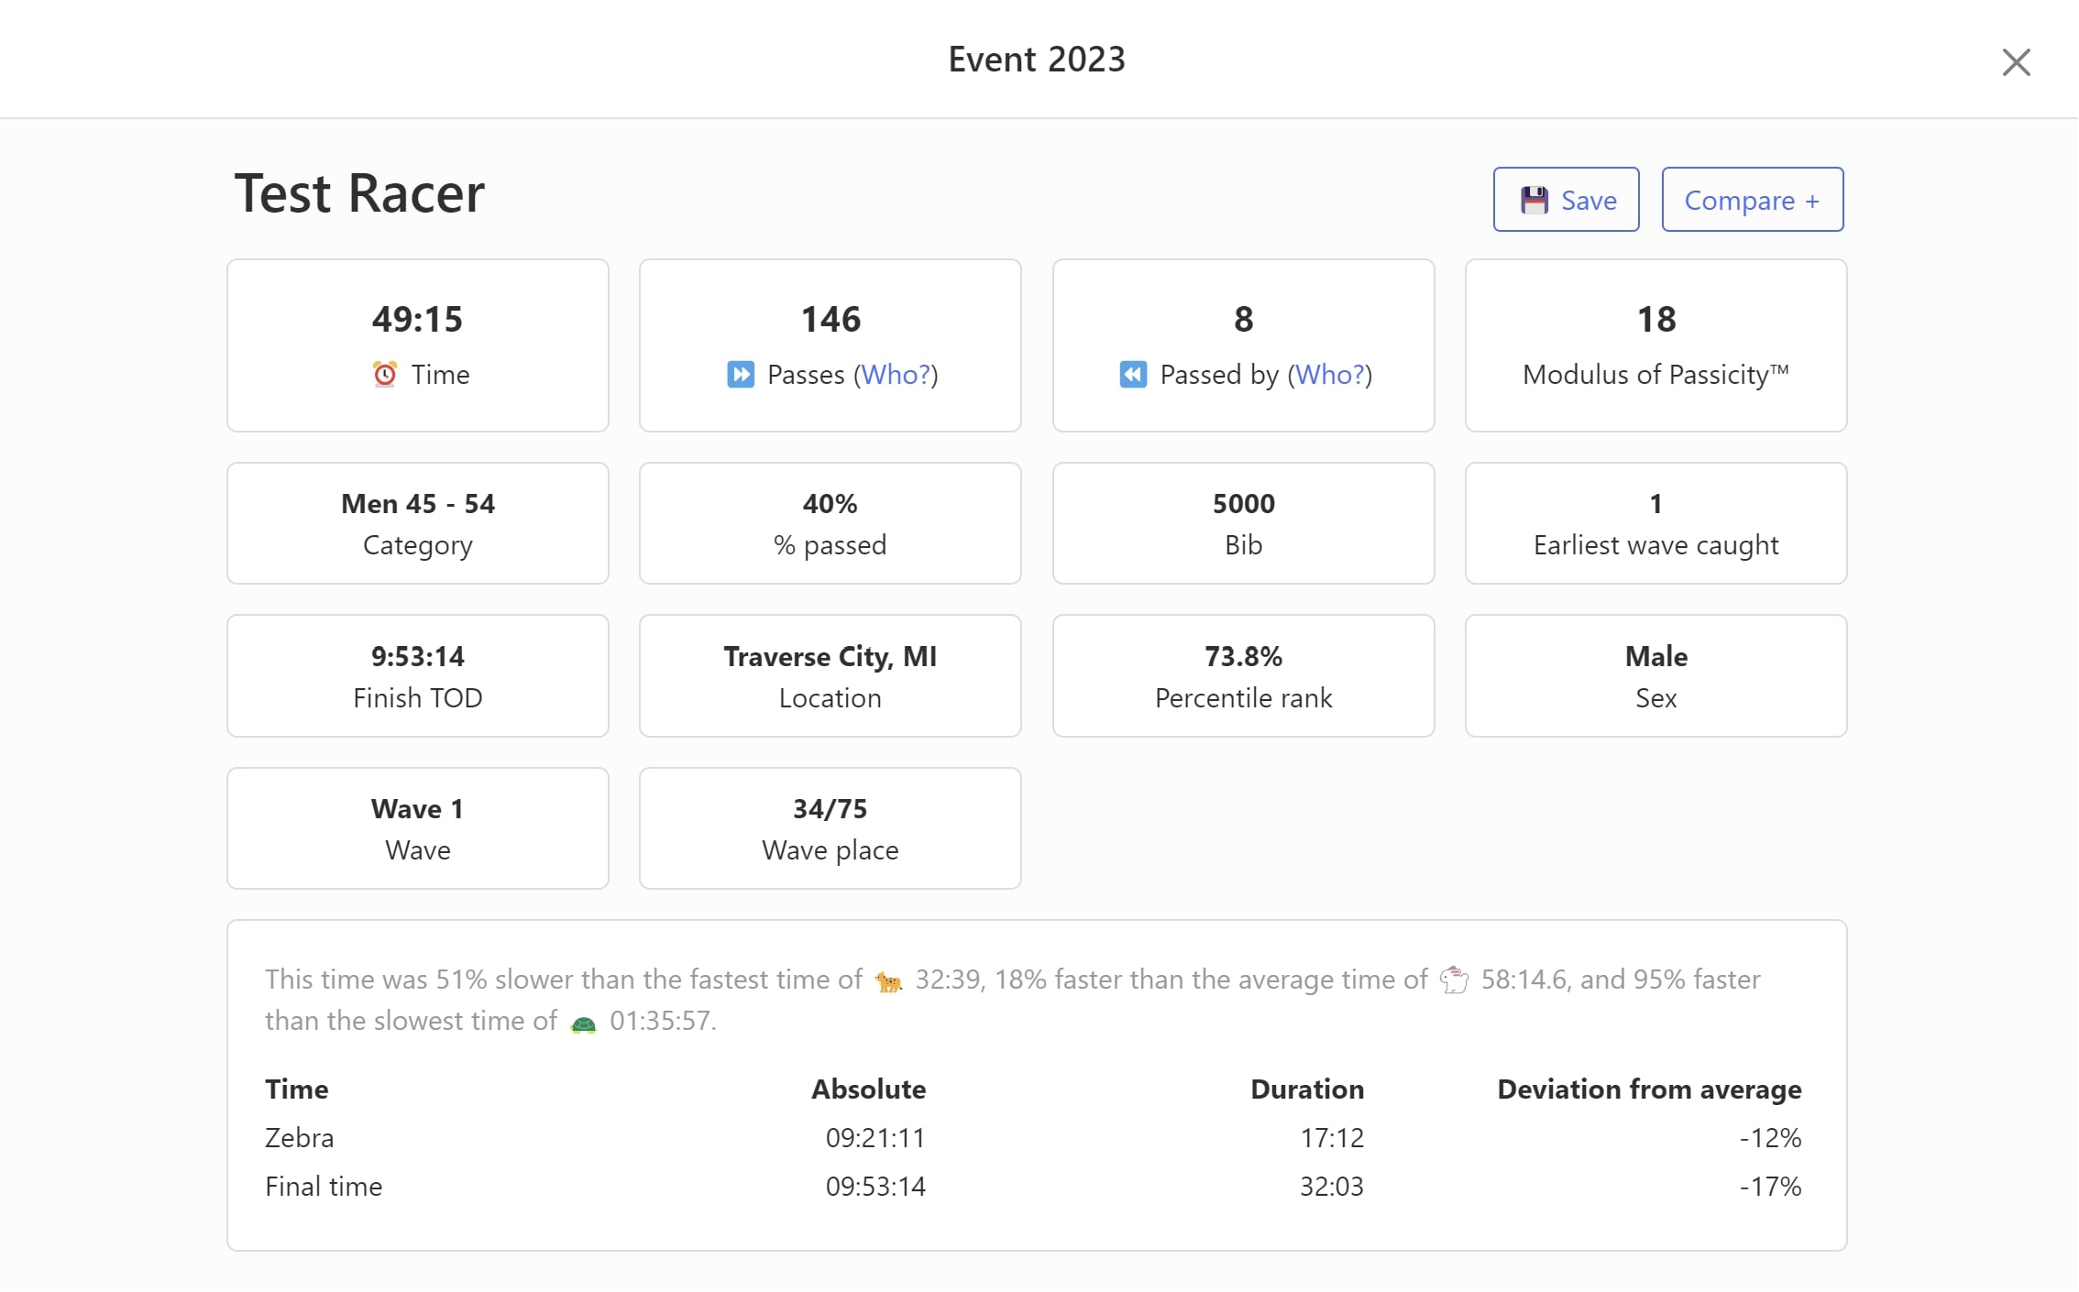The width and height of the screenshot is (2079, 1292).
Task: Select the 34/75 Wave place card
Action: pos(830,827)
